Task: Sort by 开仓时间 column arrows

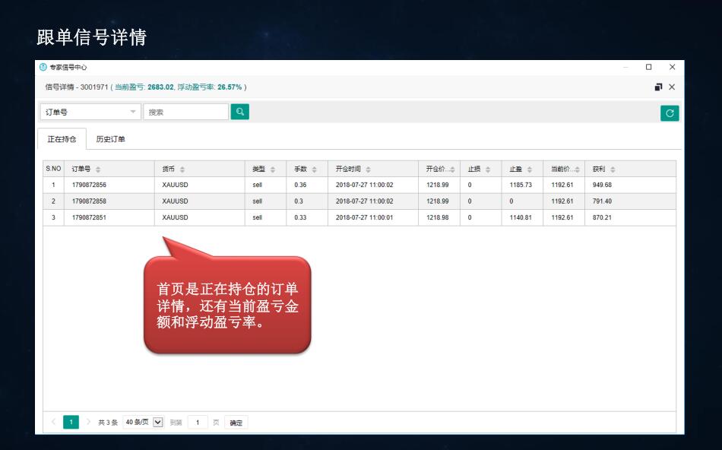Action: (369, 169)
